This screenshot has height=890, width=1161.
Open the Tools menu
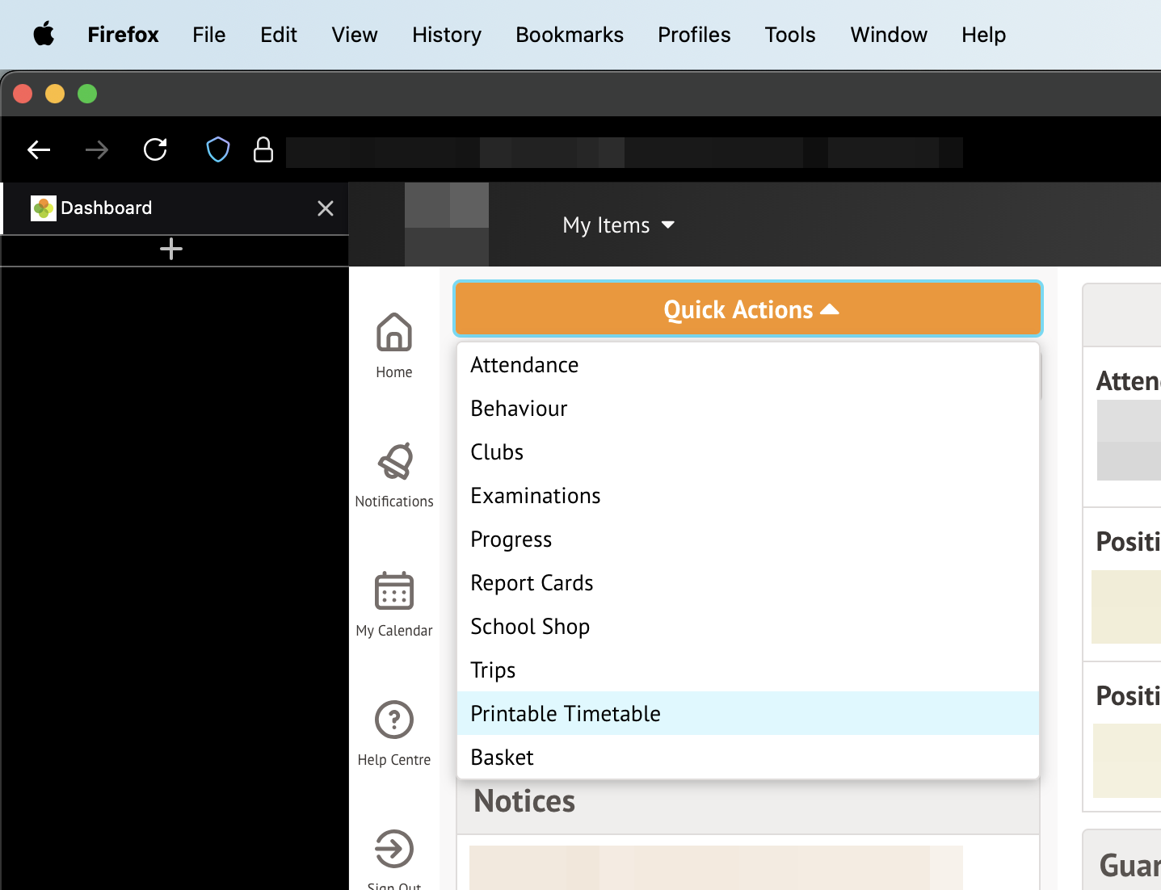click(790, 35)
